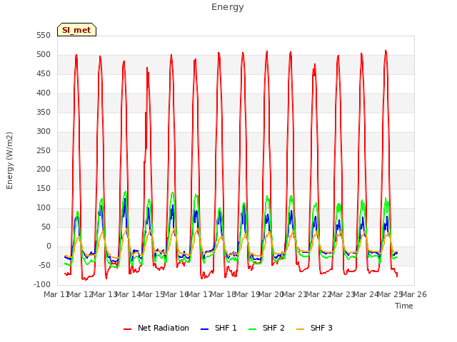
Task: Click the SI_met annotation label
Action: [76, 30]
